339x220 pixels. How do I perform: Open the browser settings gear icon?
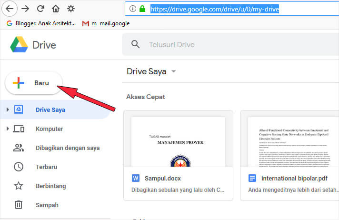71,9
